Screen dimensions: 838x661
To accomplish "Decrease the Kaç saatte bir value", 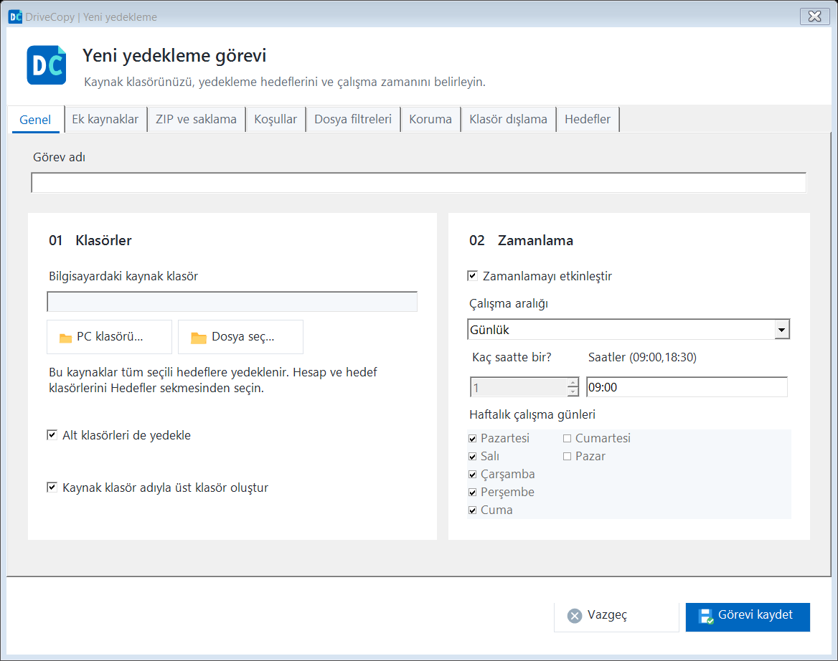I will click(573, 391).
